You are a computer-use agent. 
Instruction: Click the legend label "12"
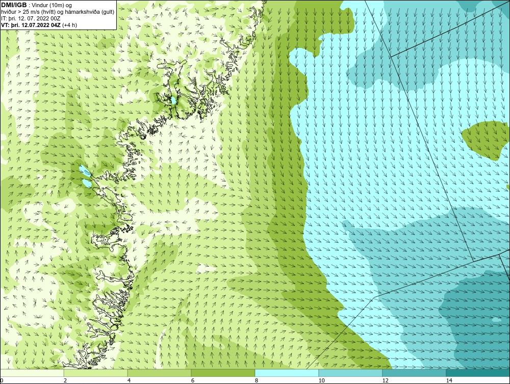(x=386, y=380)
